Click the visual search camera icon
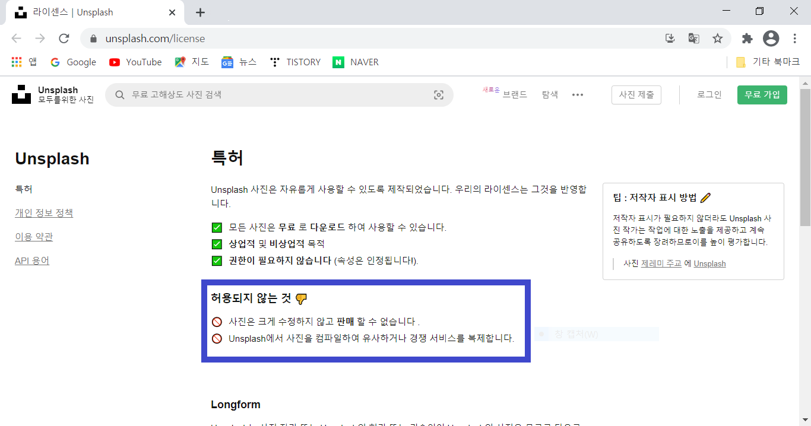Image resolution: width=811 pixels, height=426 pixels. pyautogui.click(x=439, y=95)
